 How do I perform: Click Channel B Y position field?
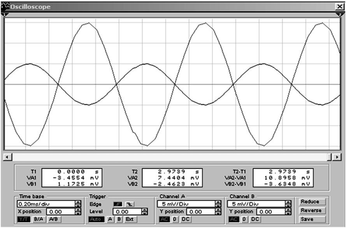(x=271, y=212)
